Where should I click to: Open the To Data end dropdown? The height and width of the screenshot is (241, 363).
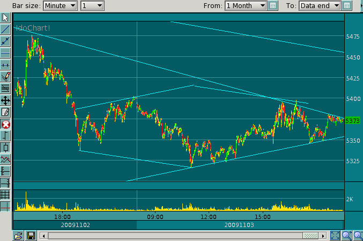[320, 5]
